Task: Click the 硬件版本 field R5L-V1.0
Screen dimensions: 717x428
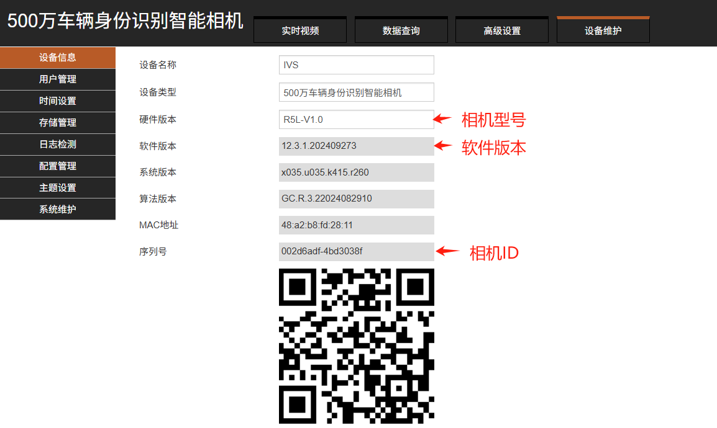Action: pos(356,120)
